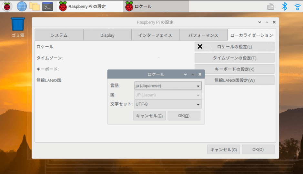Open the 言語 dropdown showing ja (Japanese)
Screen dimensions: 303x174
click(168, 86)
